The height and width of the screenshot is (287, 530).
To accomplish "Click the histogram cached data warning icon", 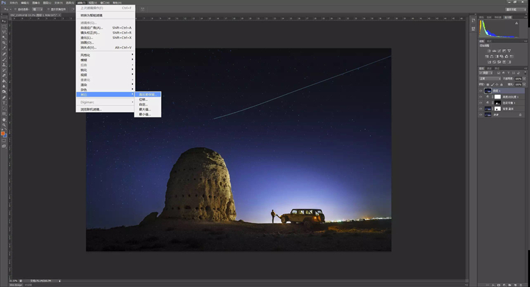I will 517,23.
